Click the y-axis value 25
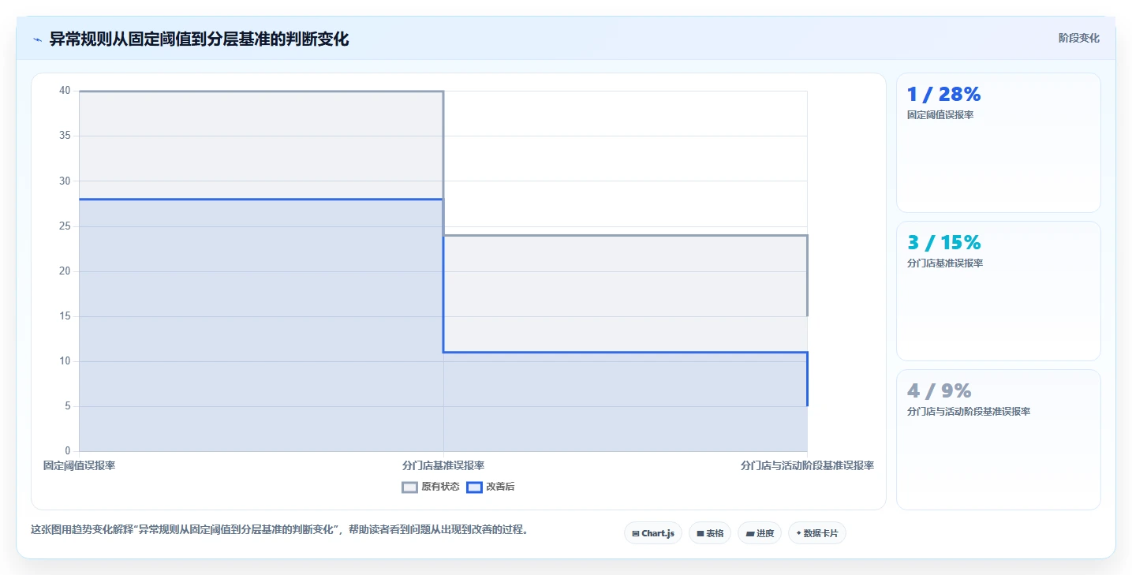Image resolution: width=1132 pixels, height=575 pixels. [65, 226]
